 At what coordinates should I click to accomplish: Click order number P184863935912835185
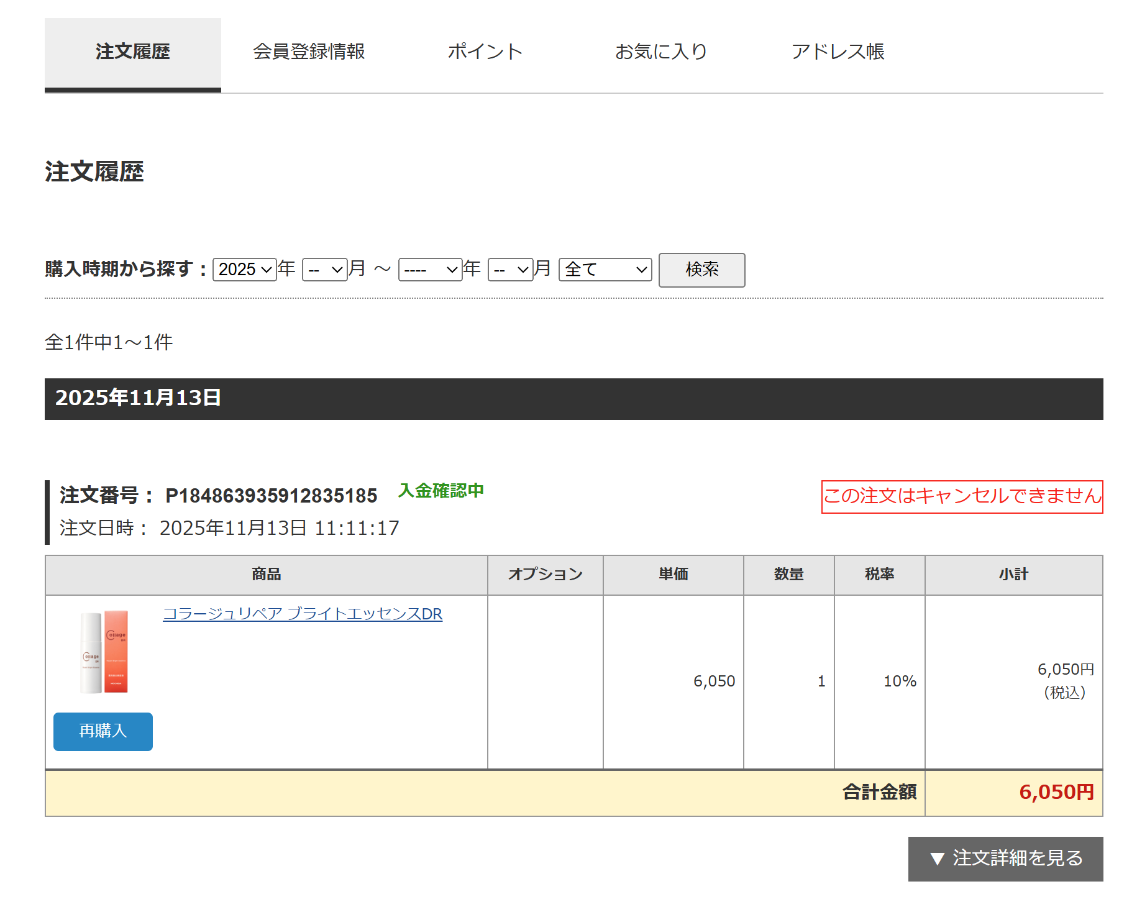coord(272,496)
